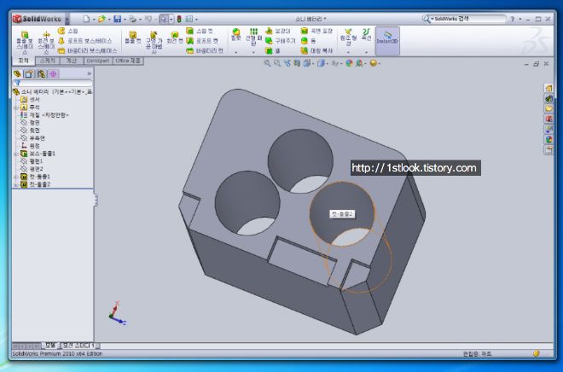The width and height of the screenshot is (563, 372).
Task: Choose the Mirror (대칭 복사) tool
Action: [316, 50]
